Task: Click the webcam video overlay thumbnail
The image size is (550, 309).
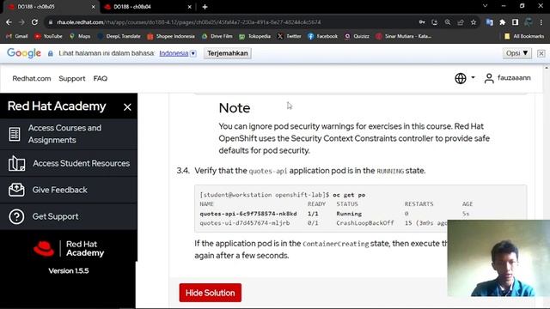Action: coord(498,258)
